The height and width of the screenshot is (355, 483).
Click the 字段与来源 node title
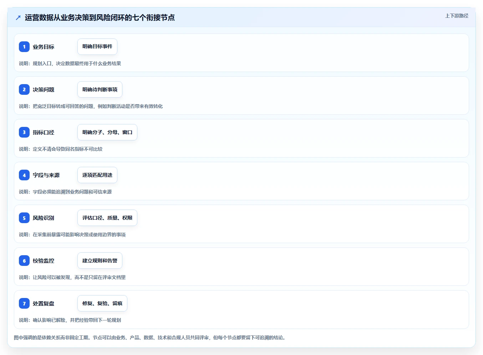coord(46,175)
